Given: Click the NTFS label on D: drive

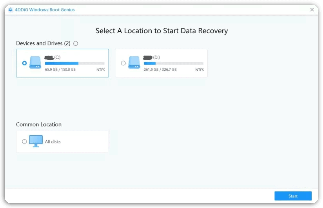Looking at the screenshot, I should (x=200, y=70).
